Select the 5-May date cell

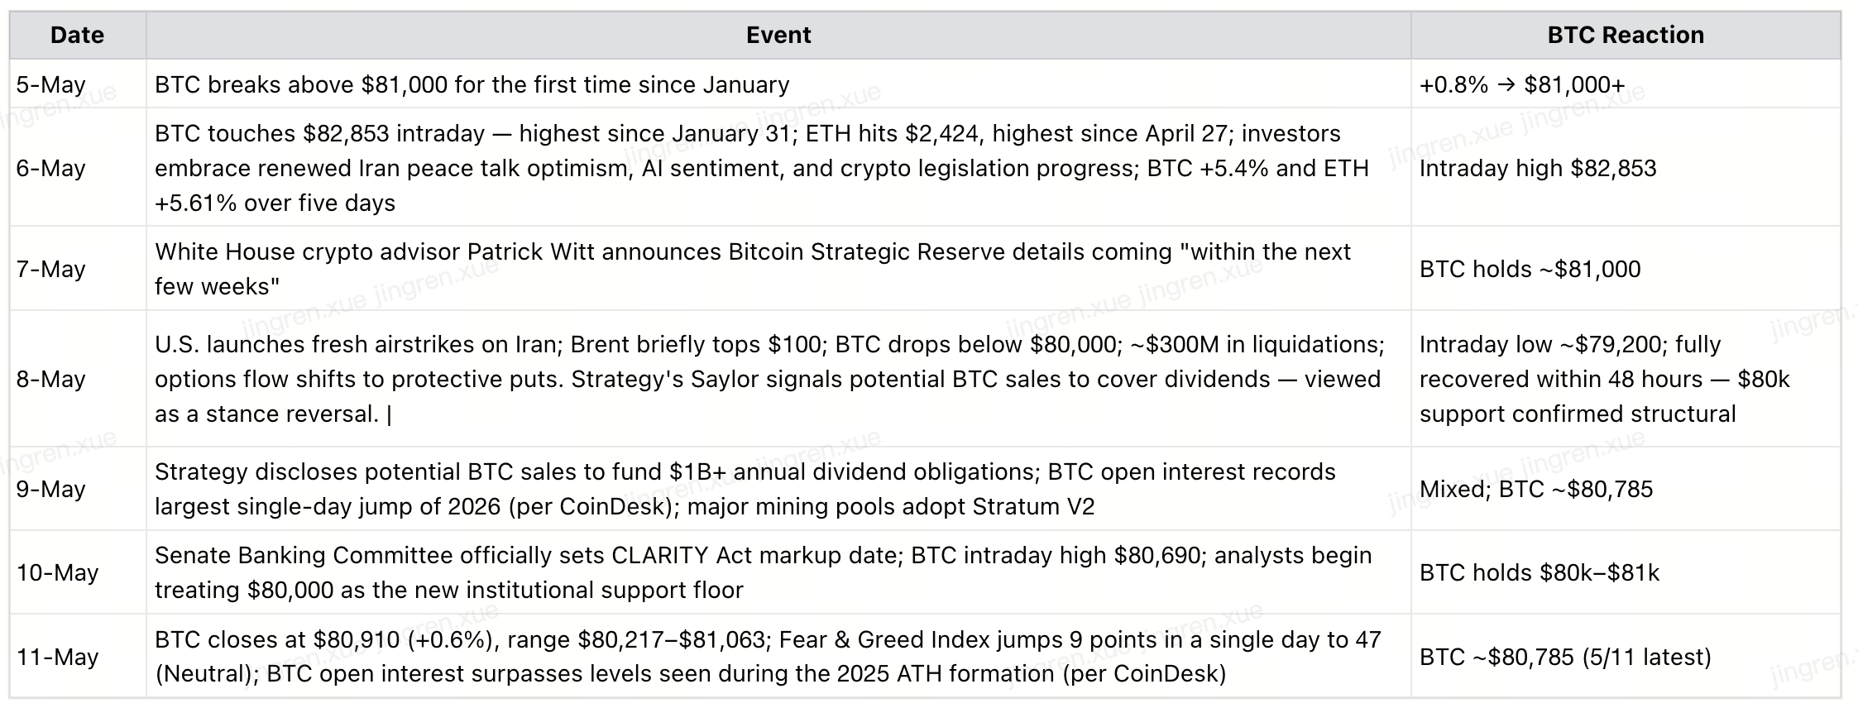click(x=78, y=84)
